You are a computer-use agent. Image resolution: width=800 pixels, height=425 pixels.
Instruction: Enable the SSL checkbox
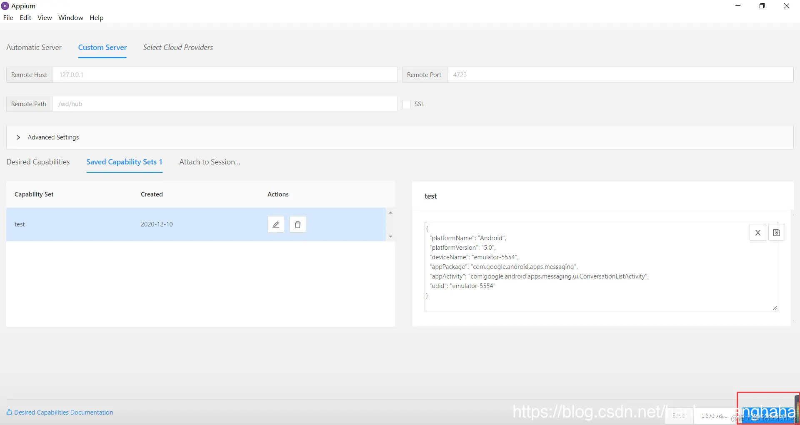click(406, 104)
